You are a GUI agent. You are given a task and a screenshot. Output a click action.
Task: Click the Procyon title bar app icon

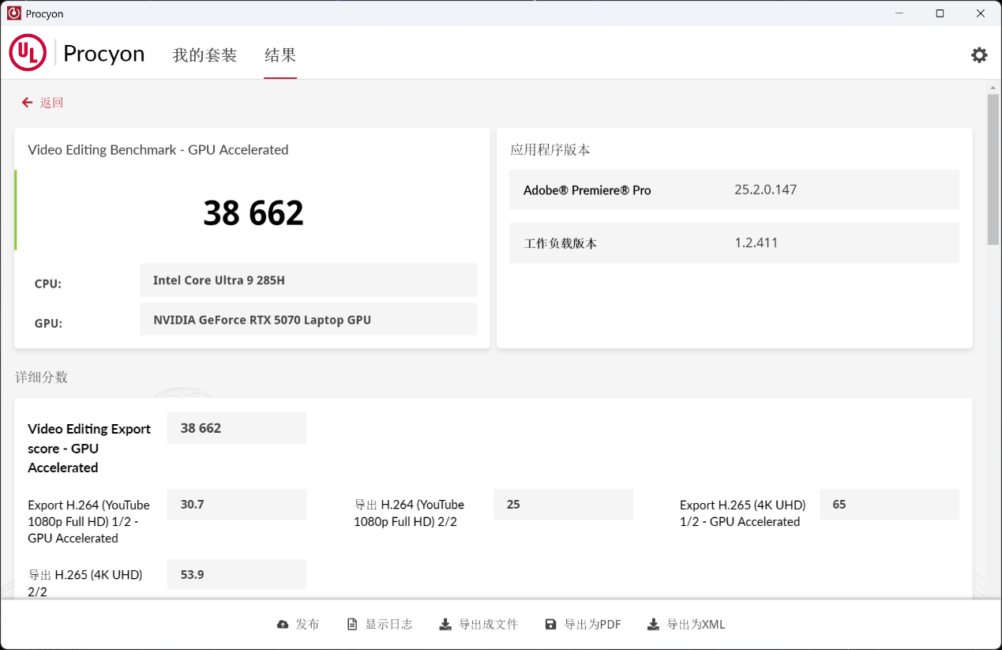[x=14, y=13]
